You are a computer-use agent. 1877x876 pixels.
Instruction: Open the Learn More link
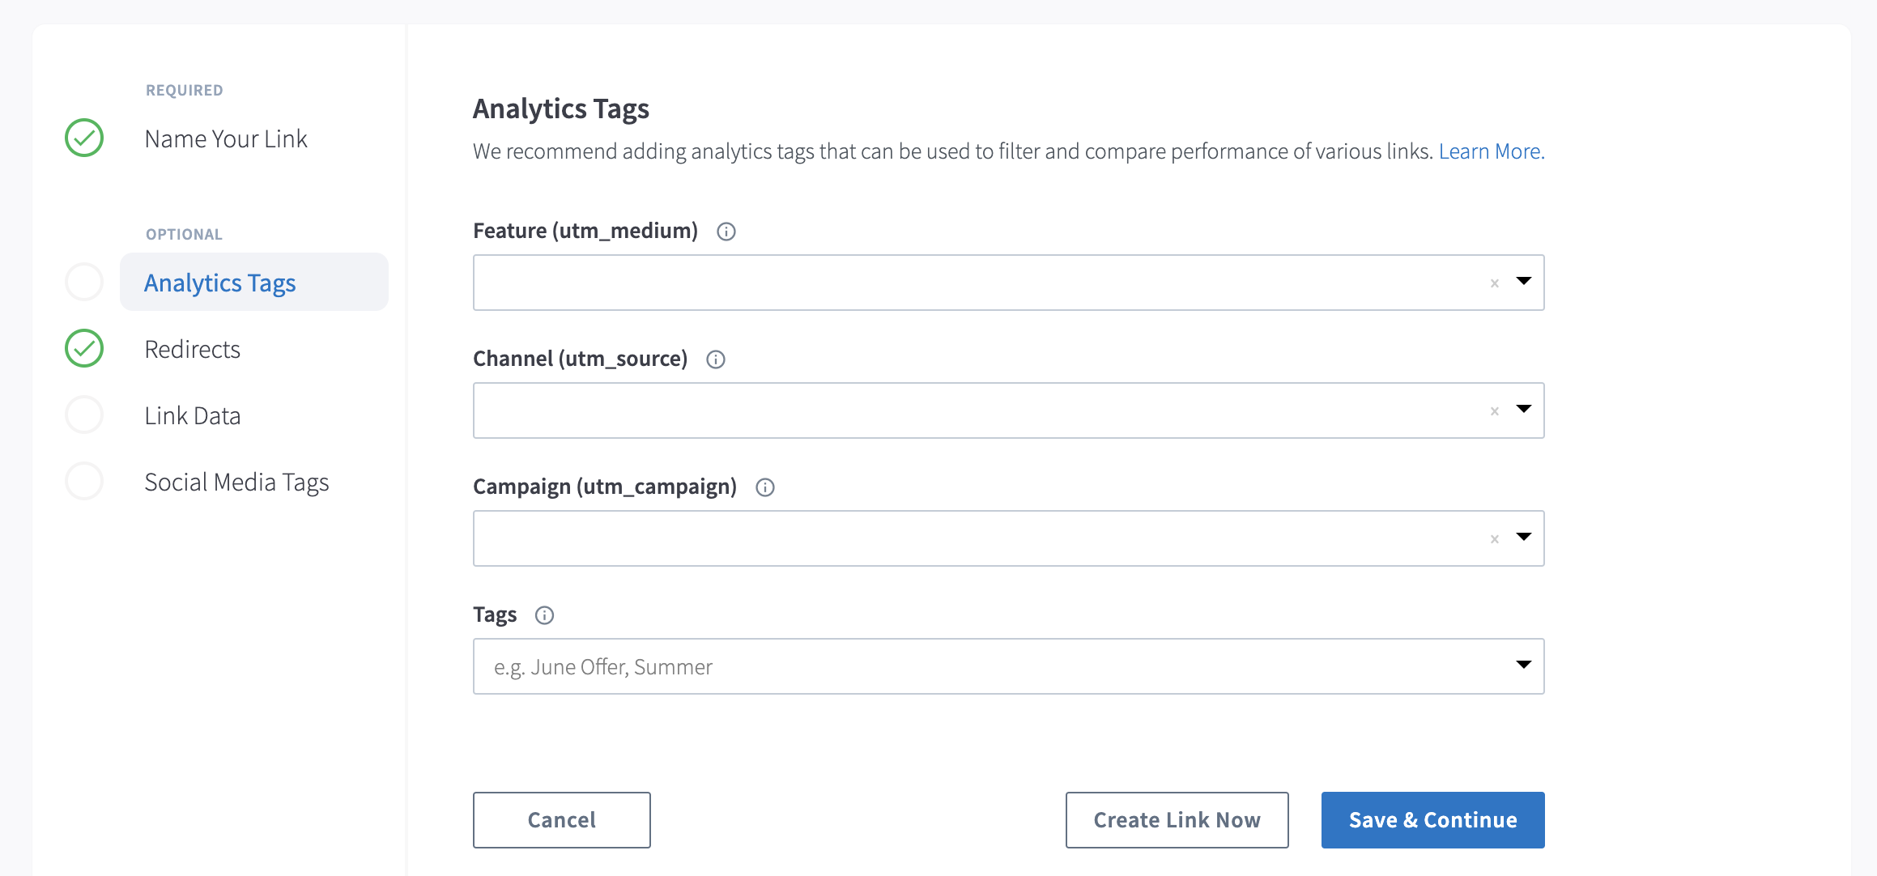1492,151
